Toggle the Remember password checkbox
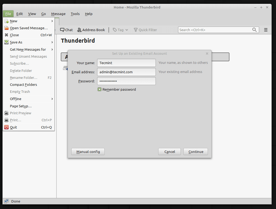 (x=100, y=89)
